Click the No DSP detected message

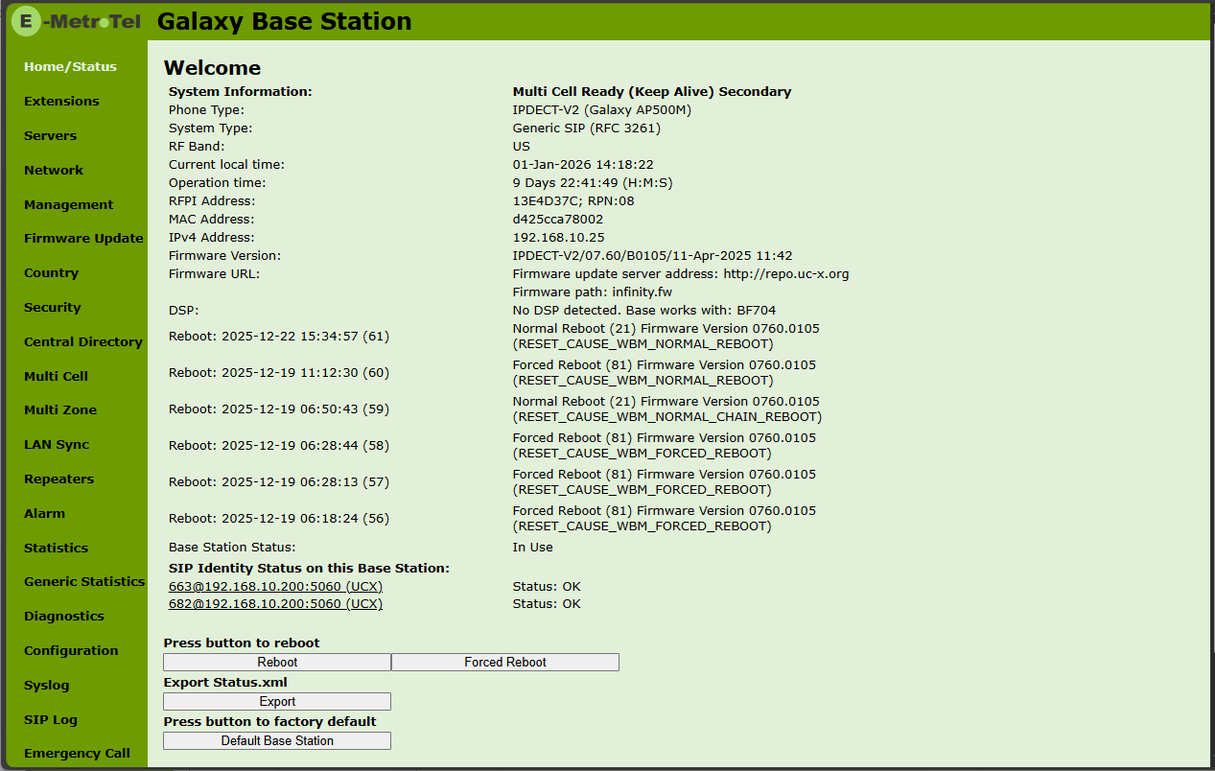click(x=644, y=311)
